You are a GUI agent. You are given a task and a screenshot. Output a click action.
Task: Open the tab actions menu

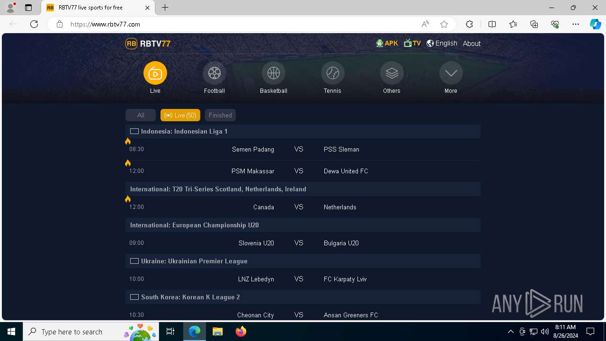(x=28, y=8)
